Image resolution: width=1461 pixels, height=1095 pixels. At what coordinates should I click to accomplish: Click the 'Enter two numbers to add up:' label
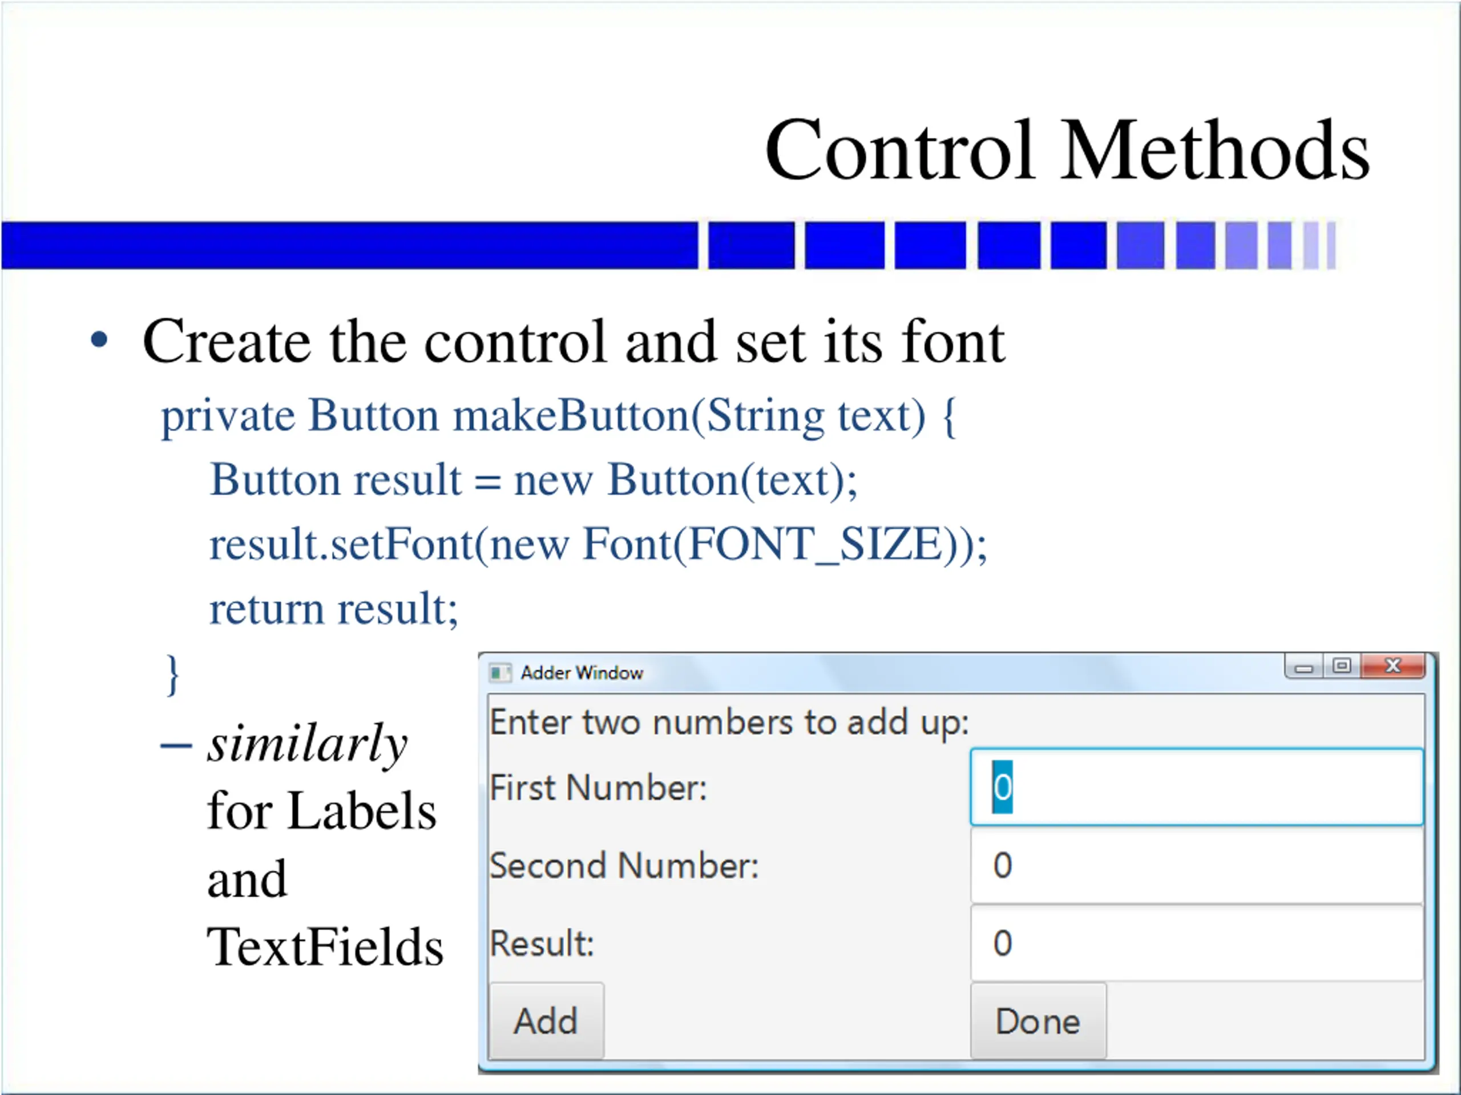(x=729, y=722)
